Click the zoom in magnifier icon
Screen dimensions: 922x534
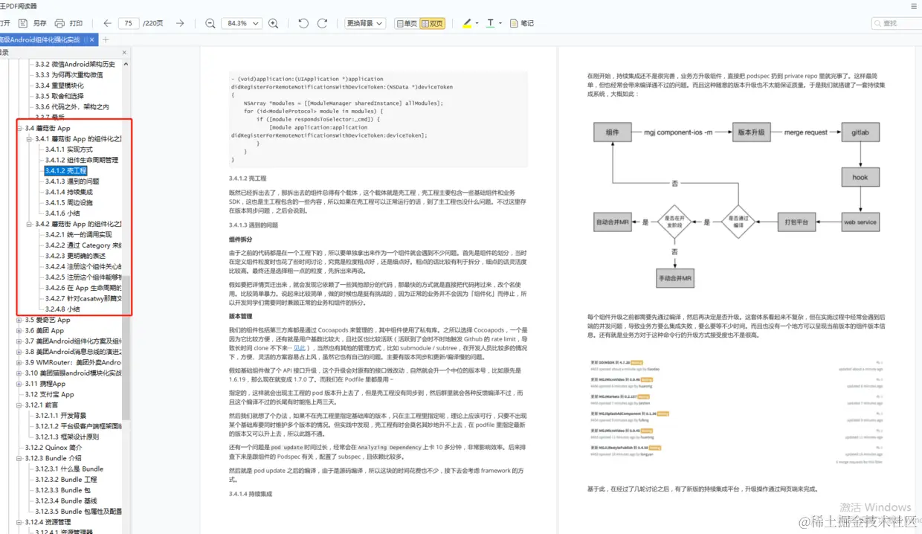[x=273, y=23]
